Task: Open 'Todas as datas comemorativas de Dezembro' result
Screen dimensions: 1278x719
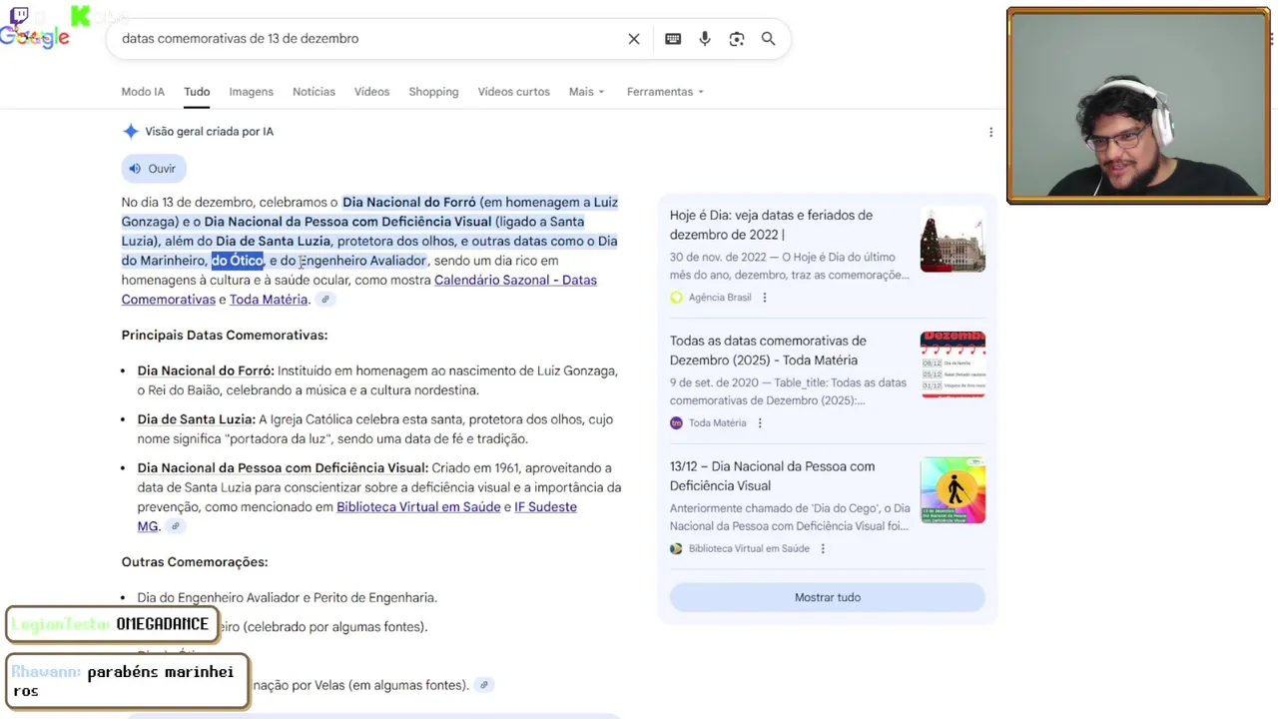Action: pyautogui.click(x=768, y=351)
